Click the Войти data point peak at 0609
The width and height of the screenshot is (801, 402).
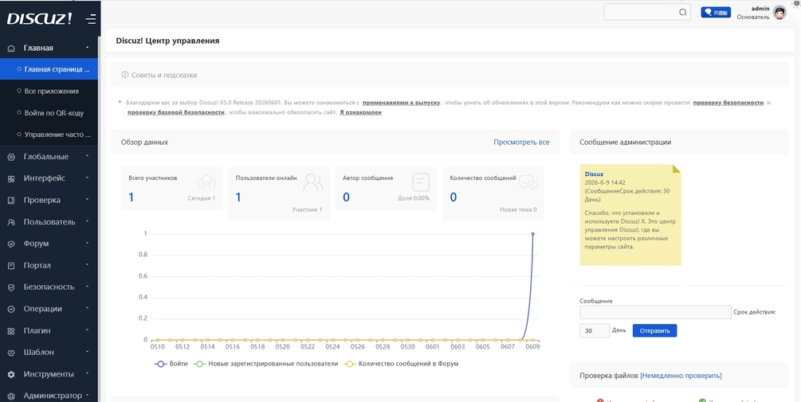532,234
